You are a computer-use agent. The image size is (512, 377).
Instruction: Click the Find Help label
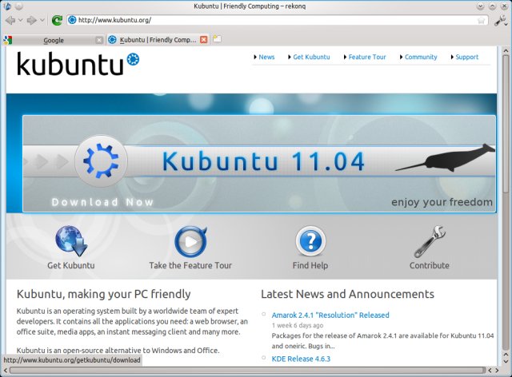point(310,265)
